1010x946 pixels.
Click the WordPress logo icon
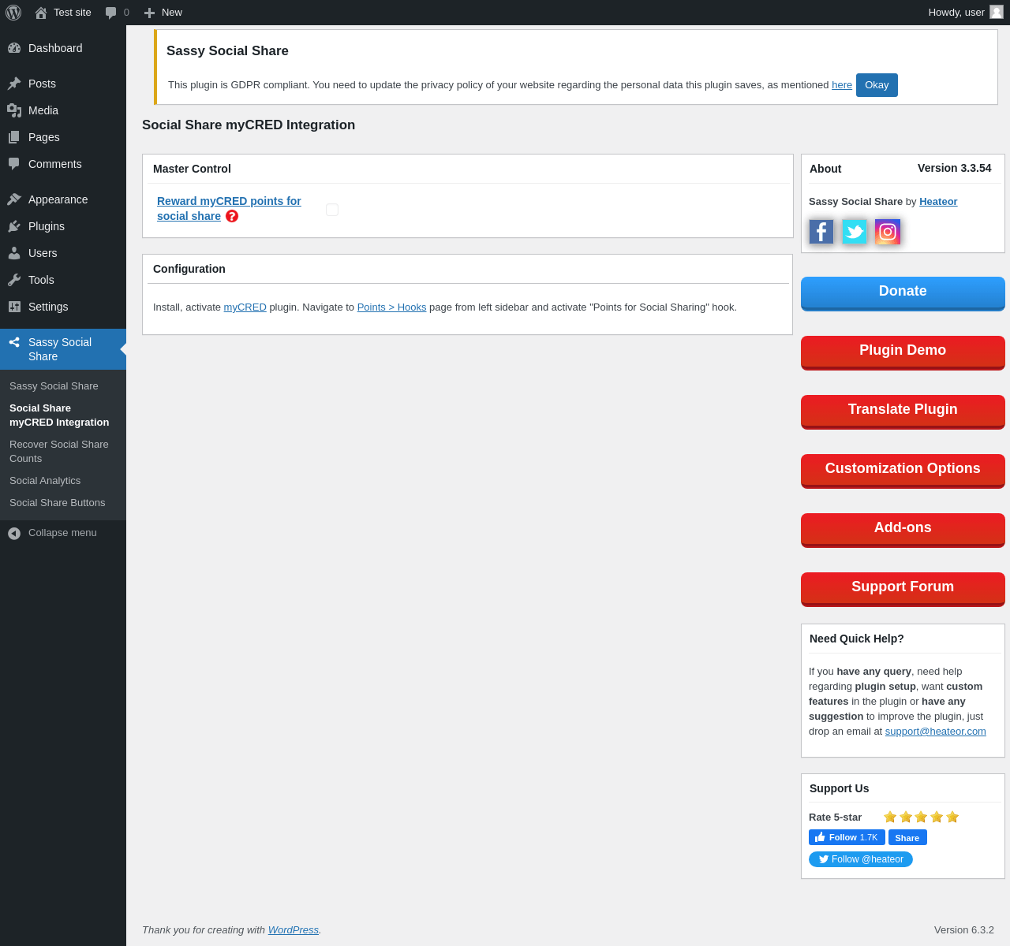coord(13,13)
